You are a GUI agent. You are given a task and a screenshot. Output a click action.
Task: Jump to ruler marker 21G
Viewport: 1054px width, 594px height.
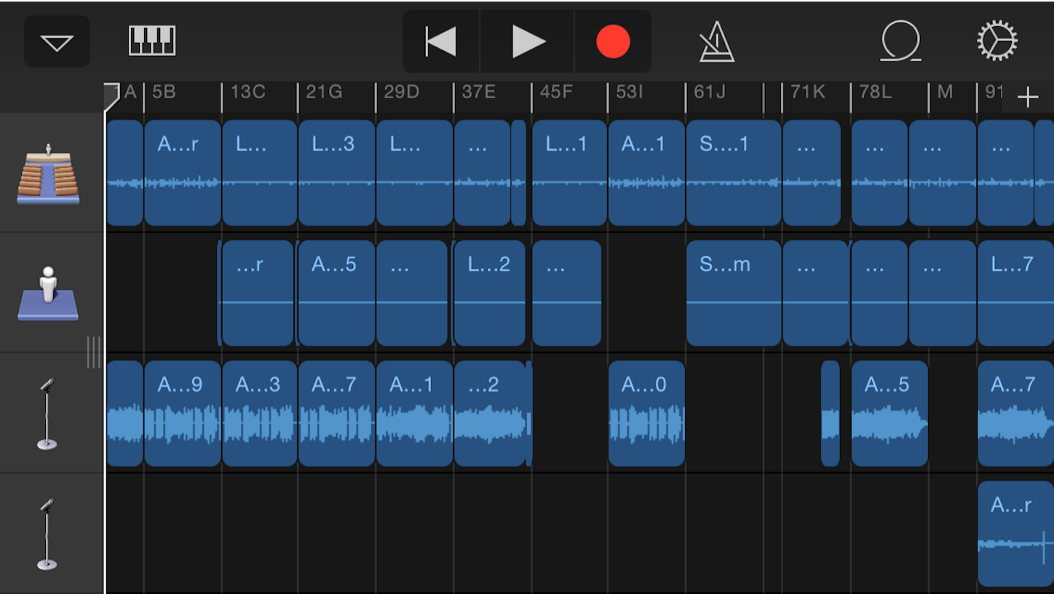click(x=324, y=92)
